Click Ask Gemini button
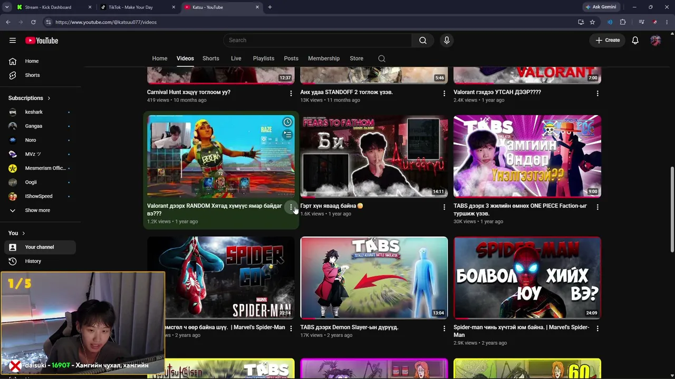 (601, 7)
